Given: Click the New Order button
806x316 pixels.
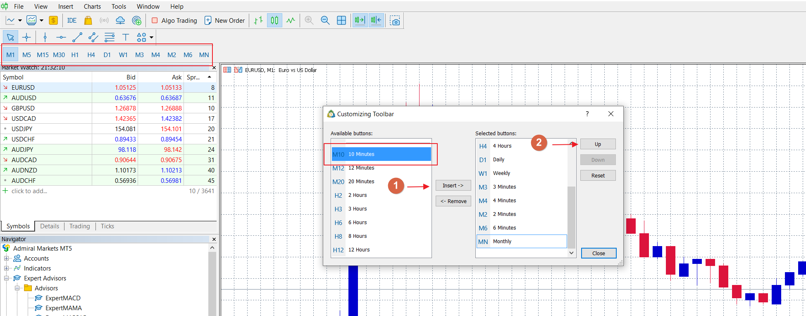Looking at the screenshot, I should pyautogui.click(x=225, y=20).
